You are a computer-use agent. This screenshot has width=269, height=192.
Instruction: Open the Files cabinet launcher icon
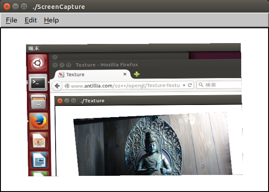pyautogui.click(x=38, y=102)
